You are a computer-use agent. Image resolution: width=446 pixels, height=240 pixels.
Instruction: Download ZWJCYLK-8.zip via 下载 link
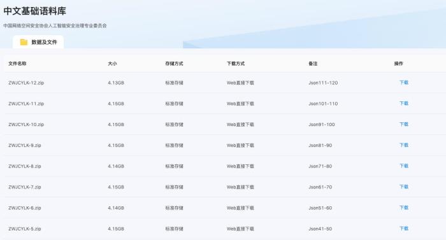coord(403,166)
